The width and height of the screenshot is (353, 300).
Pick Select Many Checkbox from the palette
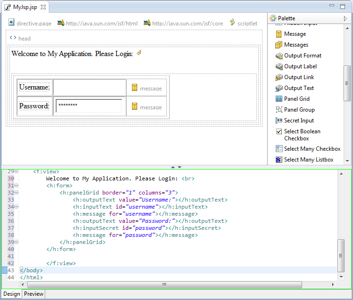(312, 149)
